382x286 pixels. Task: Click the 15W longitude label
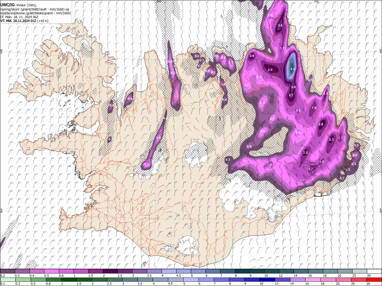(x=316, y=1)
